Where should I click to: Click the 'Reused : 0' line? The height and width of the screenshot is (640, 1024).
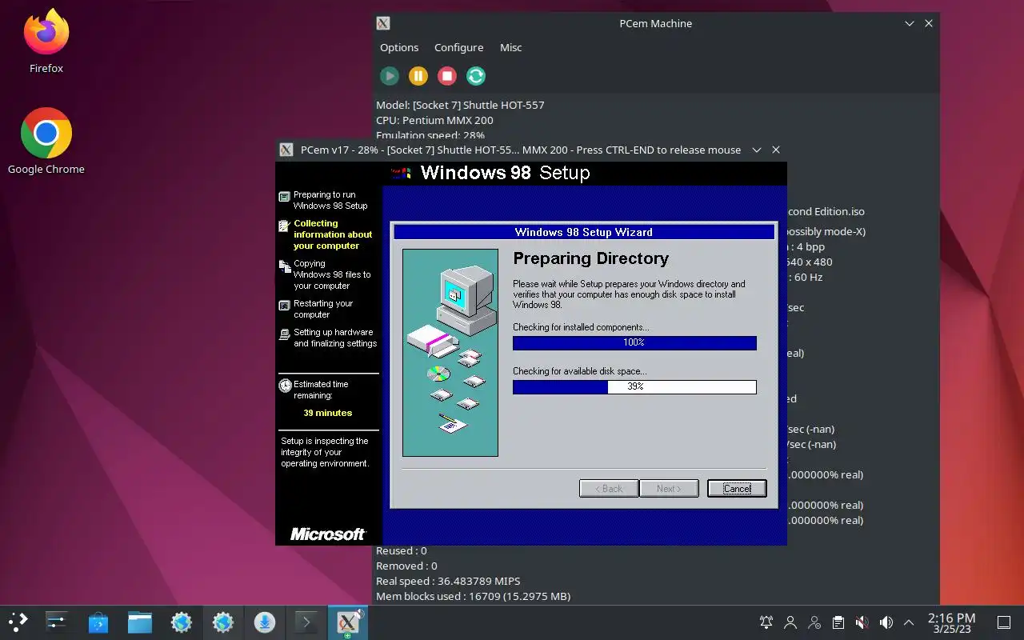pyautogui.click(x=402, y=550)
